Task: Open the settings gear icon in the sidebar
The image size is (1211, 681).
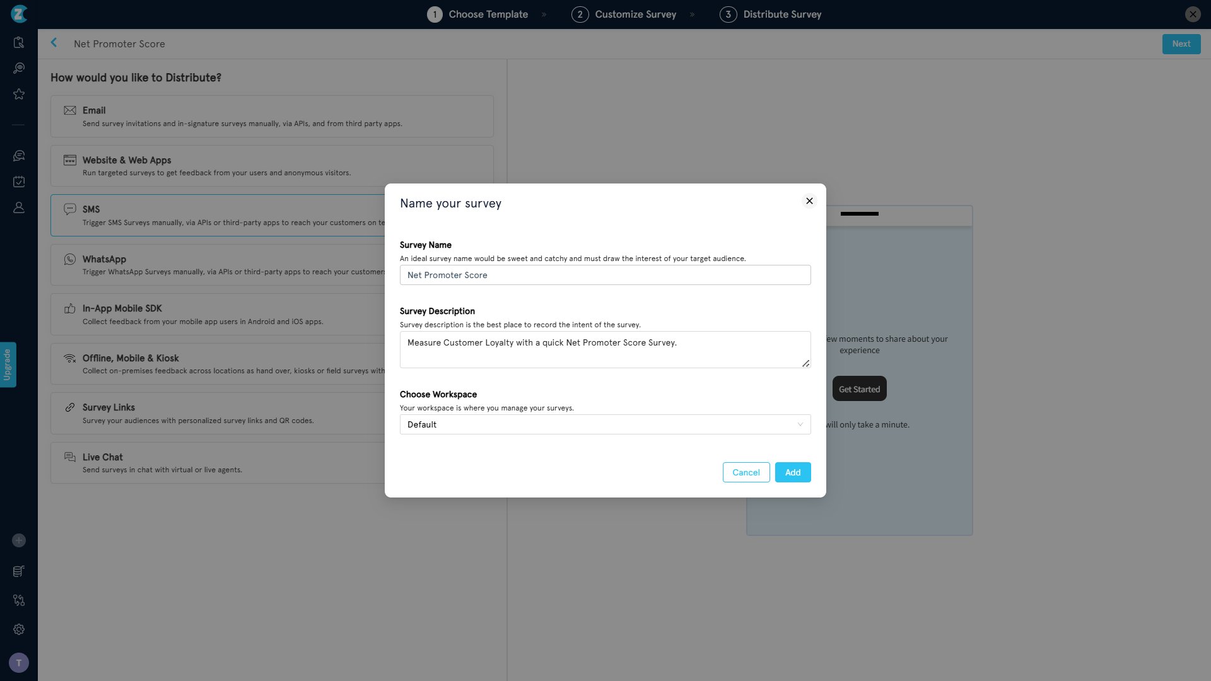Action: 19,629
